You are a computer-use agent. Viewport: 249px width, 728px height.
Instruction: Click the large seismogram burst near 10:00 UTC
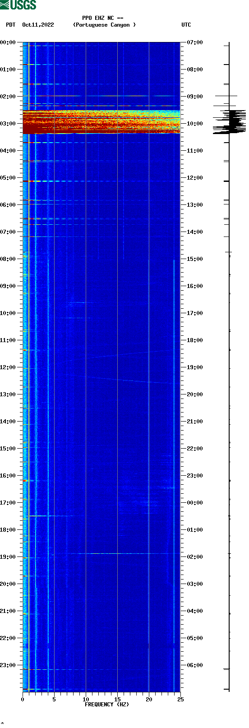[x=230, y=122]
